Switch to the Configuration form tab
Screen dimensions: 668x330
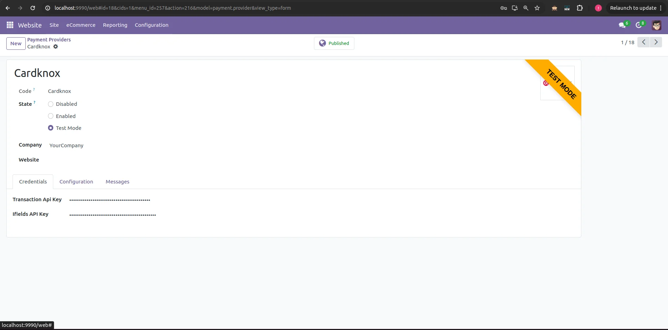tap(76, 182)
